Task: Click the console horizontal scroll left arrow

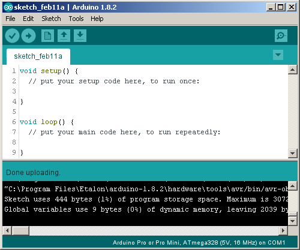Action: 7,231
